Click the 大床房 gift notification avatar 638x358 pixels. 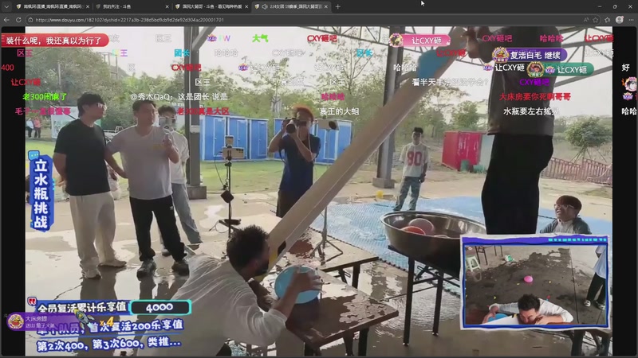(15, 321)
